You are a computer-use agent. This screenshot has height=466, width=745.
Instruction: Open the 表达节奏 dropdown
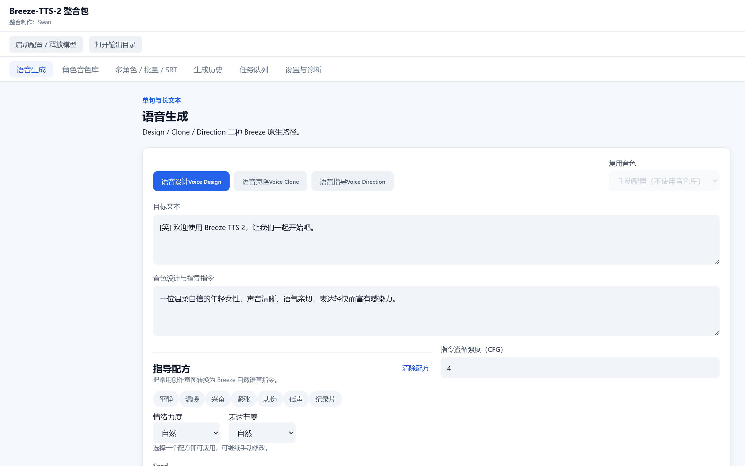(262, 433)
